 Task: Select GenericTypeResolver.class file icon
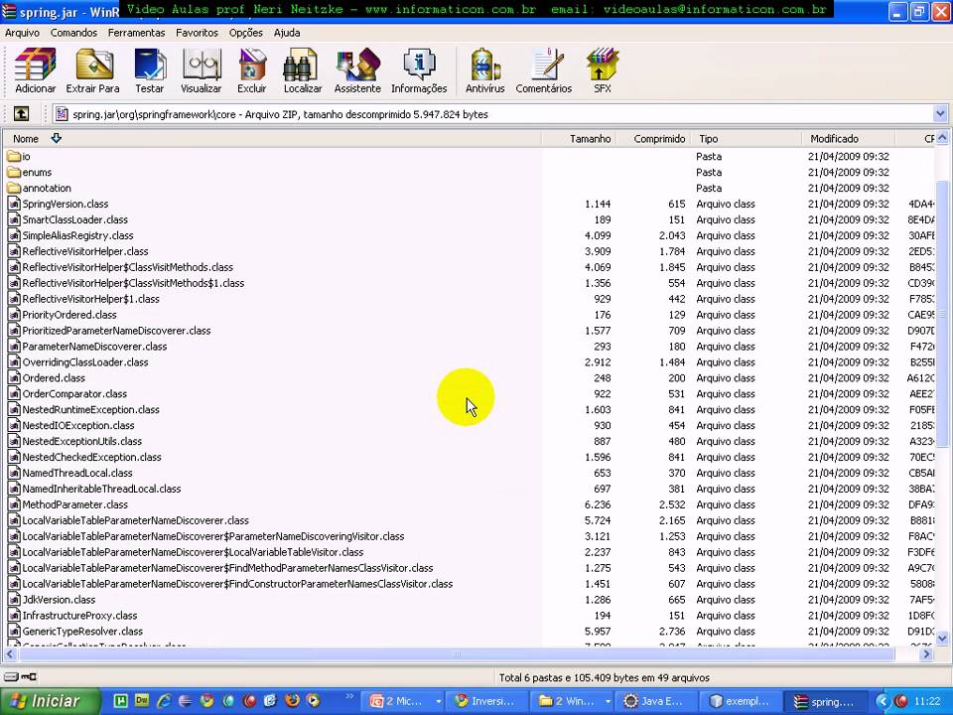(x=14, y=632)
